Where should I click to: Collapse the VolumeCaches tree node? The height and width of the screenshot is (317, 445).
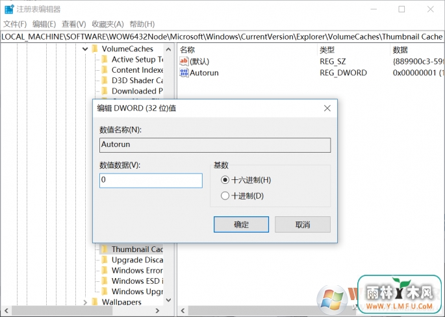click(x=85, y=49)
